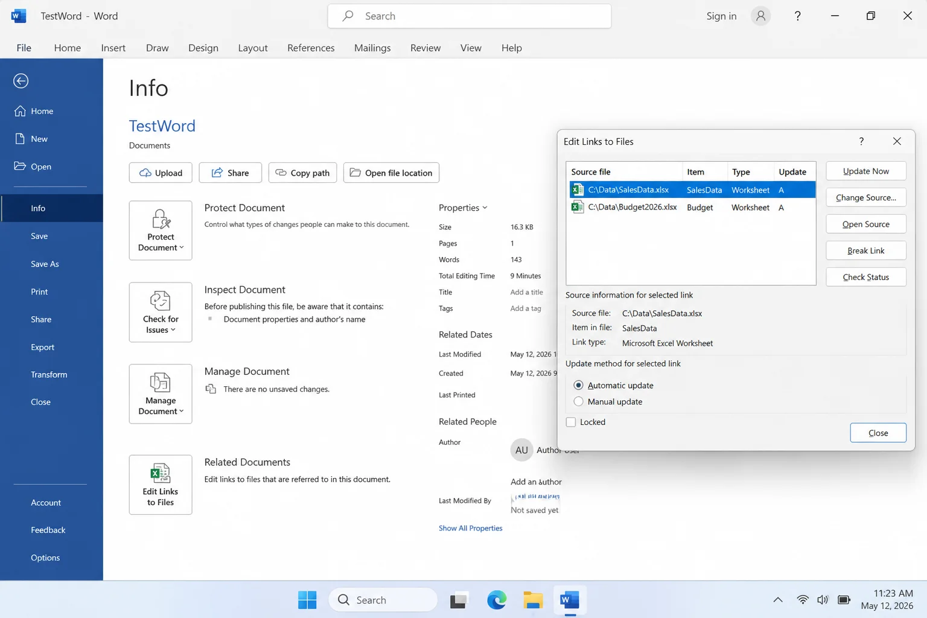
Task: Click the Protect Document lock icon
Action: click(x=161, y=218)
